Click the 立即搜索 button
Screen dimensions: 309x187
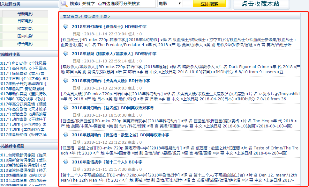click(x=209, y=4)
